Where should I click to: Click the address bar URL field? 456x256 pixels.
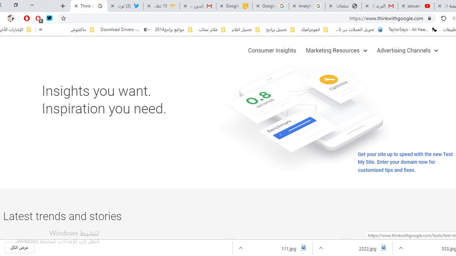click(247, 18)
